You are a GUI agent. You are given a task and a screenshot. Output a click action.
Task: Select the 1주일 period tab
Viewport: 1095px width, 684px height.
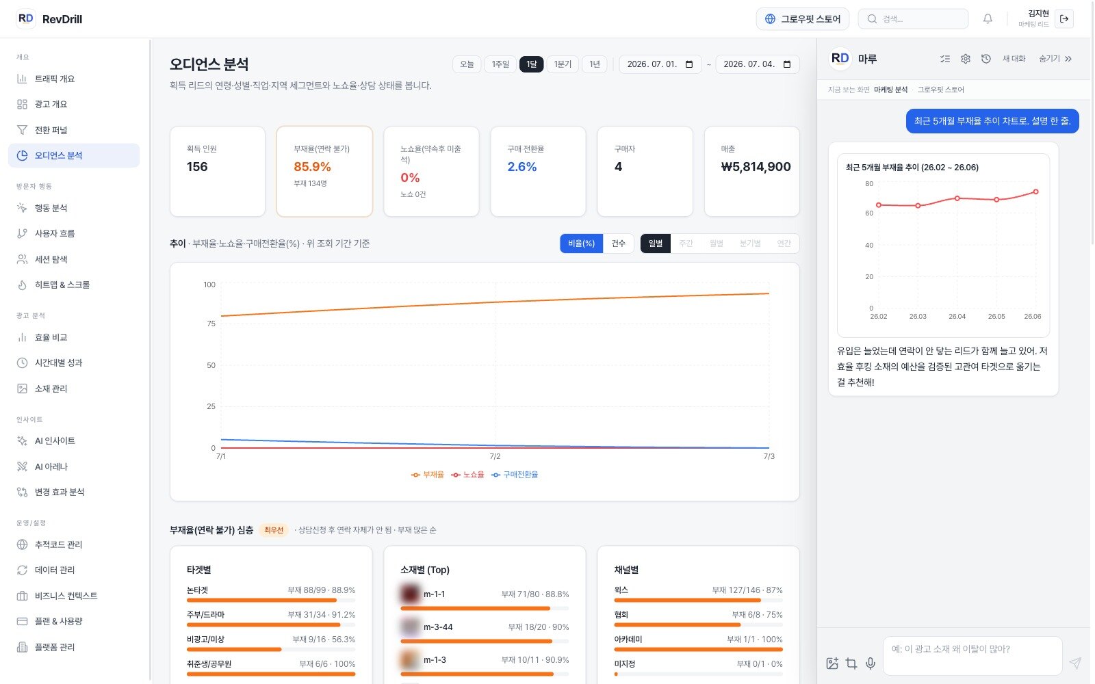[500, 64]
